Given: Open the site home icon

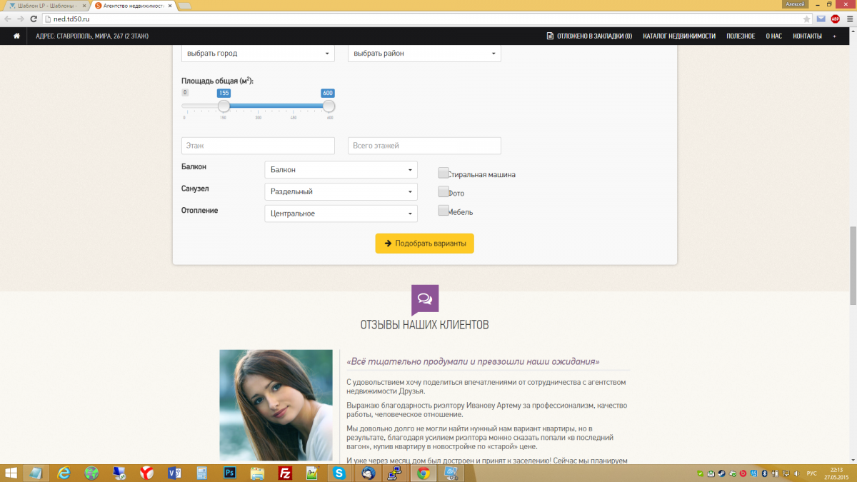Looking at the screenshot, I should click(x=16, y=36).
